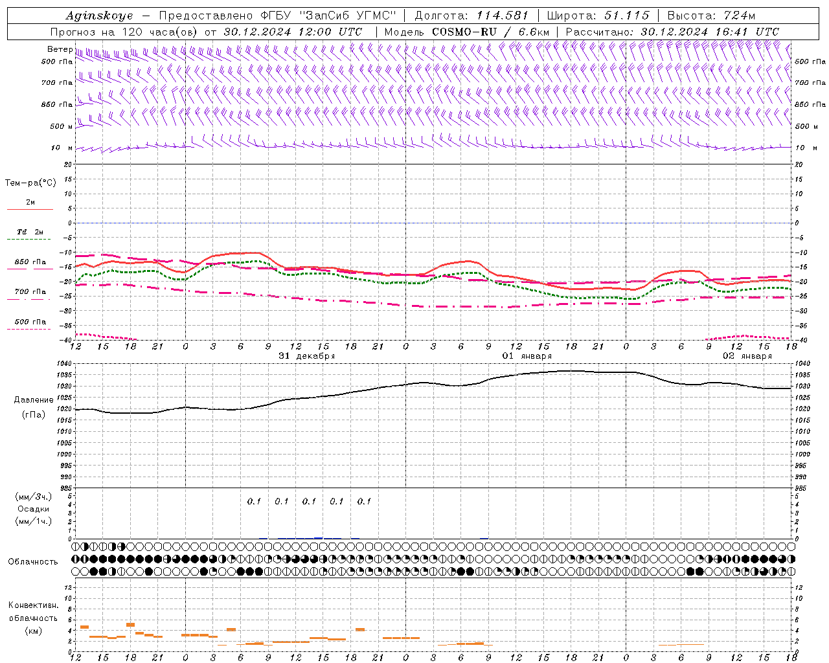Click the 'Высота: 724м' header field

click(x=711, y=16)
